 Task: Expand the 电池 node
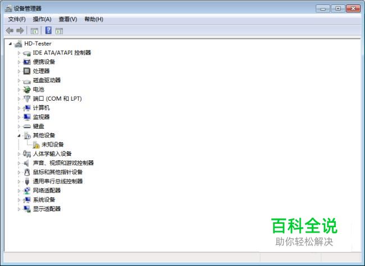(x=19, y=89)
